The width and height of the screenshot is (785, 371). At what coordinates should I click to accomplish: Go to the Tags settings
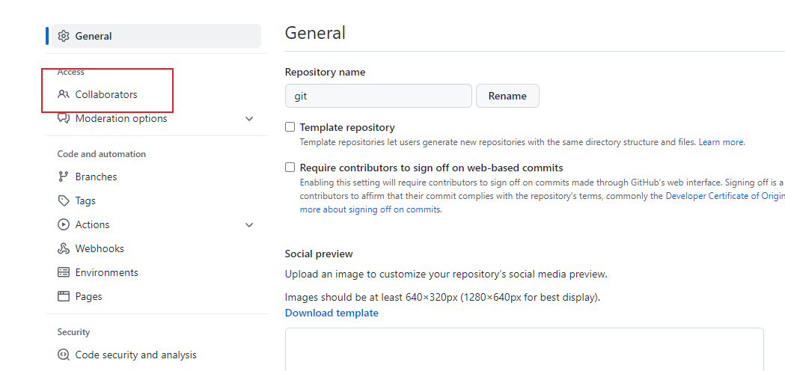pyautogui.click(x=85, y=200)
